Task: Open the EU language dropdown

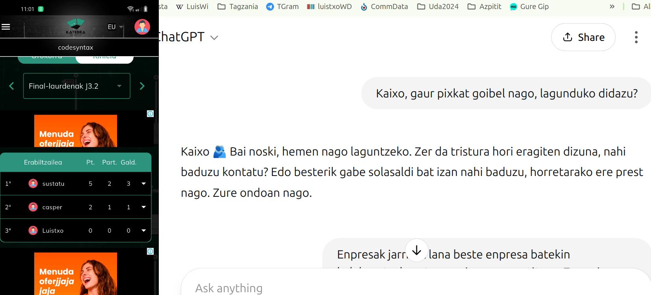Action: tap(116, 27)
